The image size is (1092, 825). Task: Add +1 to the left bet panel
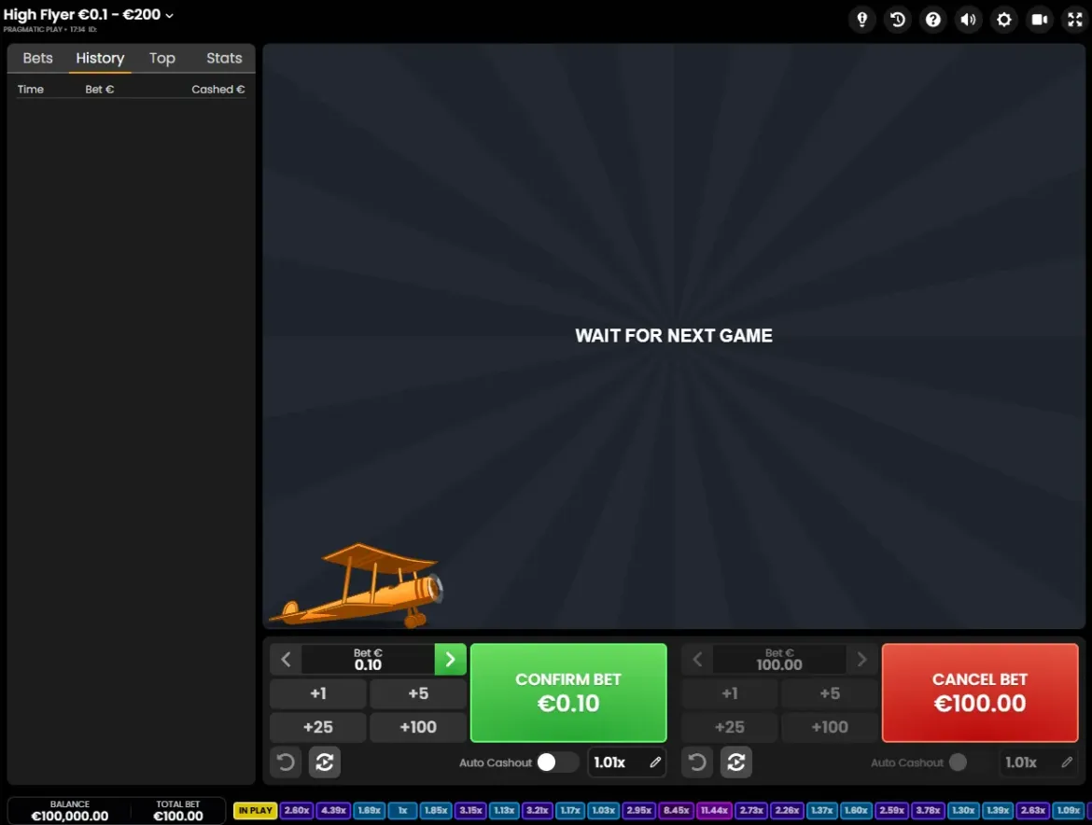(318, 693)
